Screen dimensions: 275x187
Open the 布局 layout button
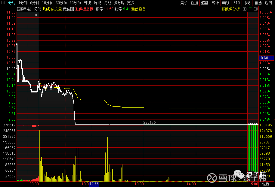[x=265, y=184]
